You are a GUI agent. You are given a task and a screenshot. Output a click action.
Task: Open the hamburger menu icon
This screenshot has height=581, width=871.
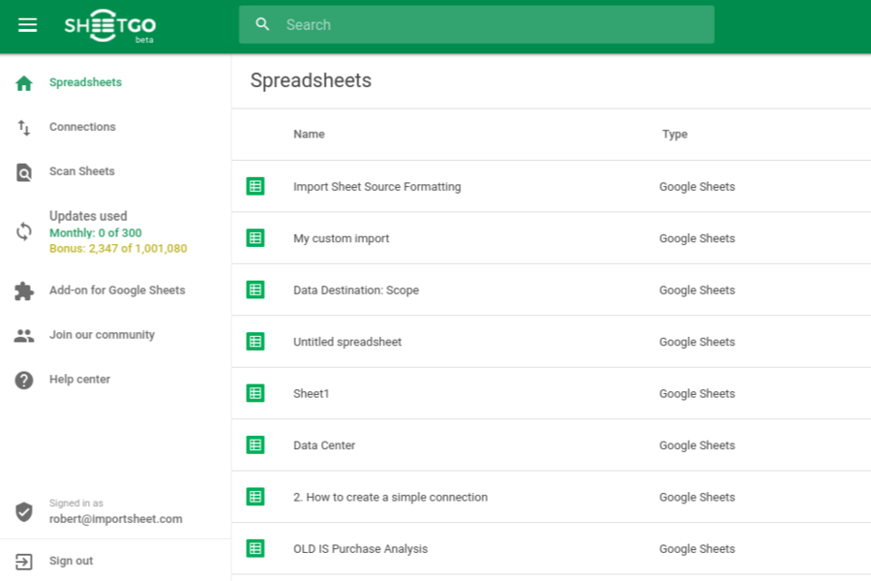click(x=27, y=25)
